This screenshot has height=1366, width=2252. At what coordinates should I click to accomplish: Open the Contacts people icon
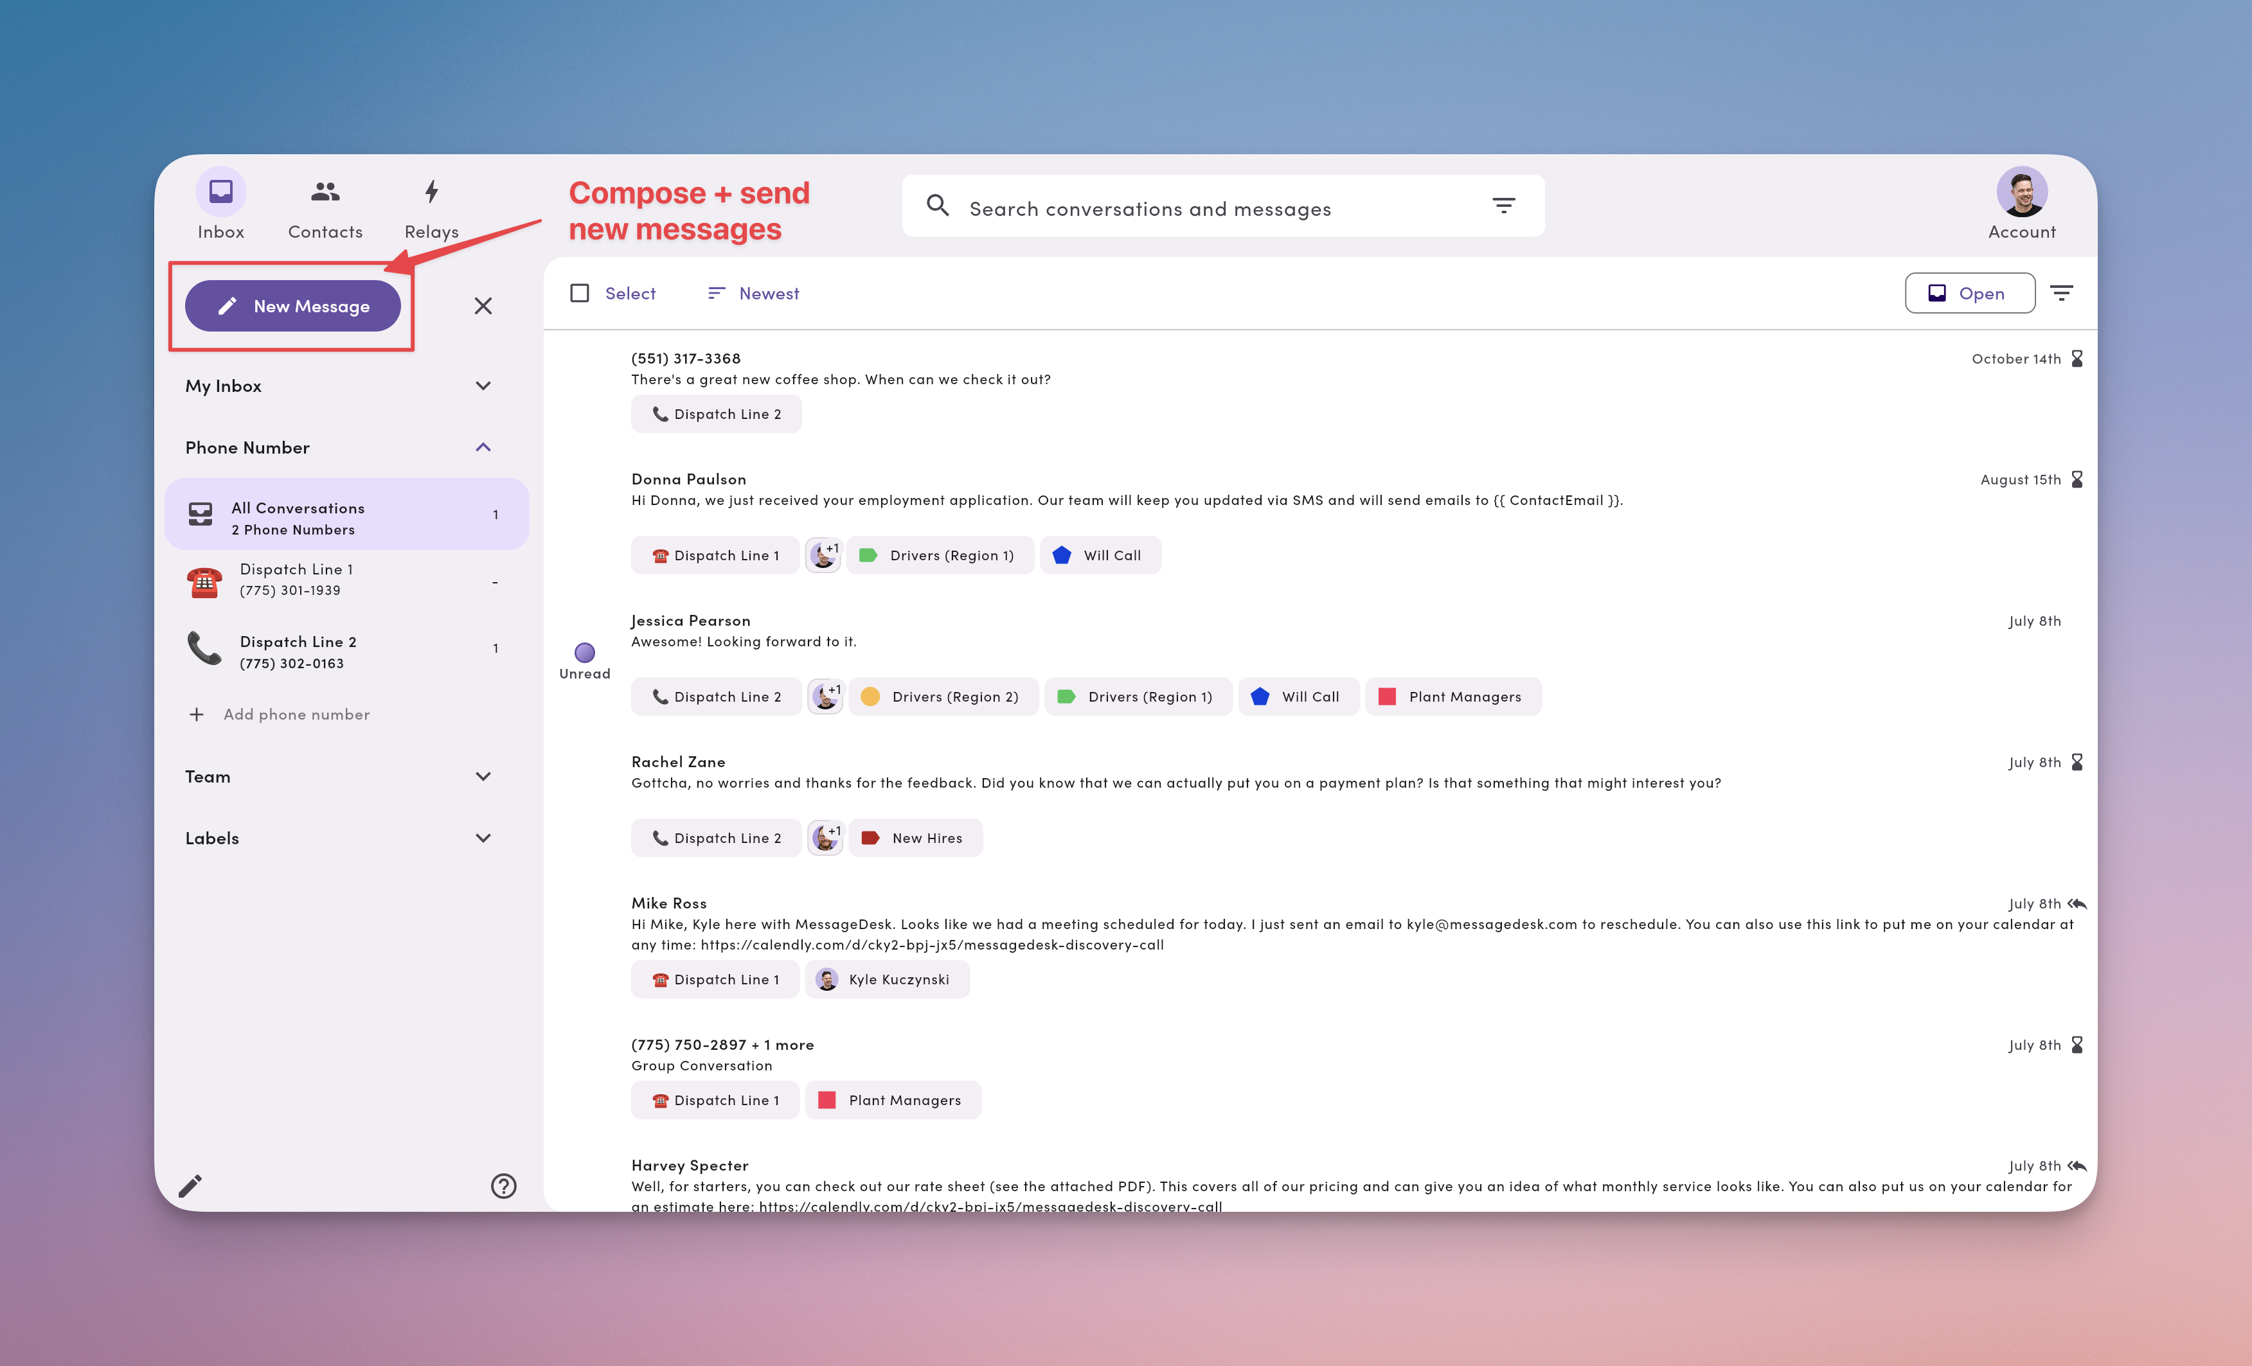325,192
